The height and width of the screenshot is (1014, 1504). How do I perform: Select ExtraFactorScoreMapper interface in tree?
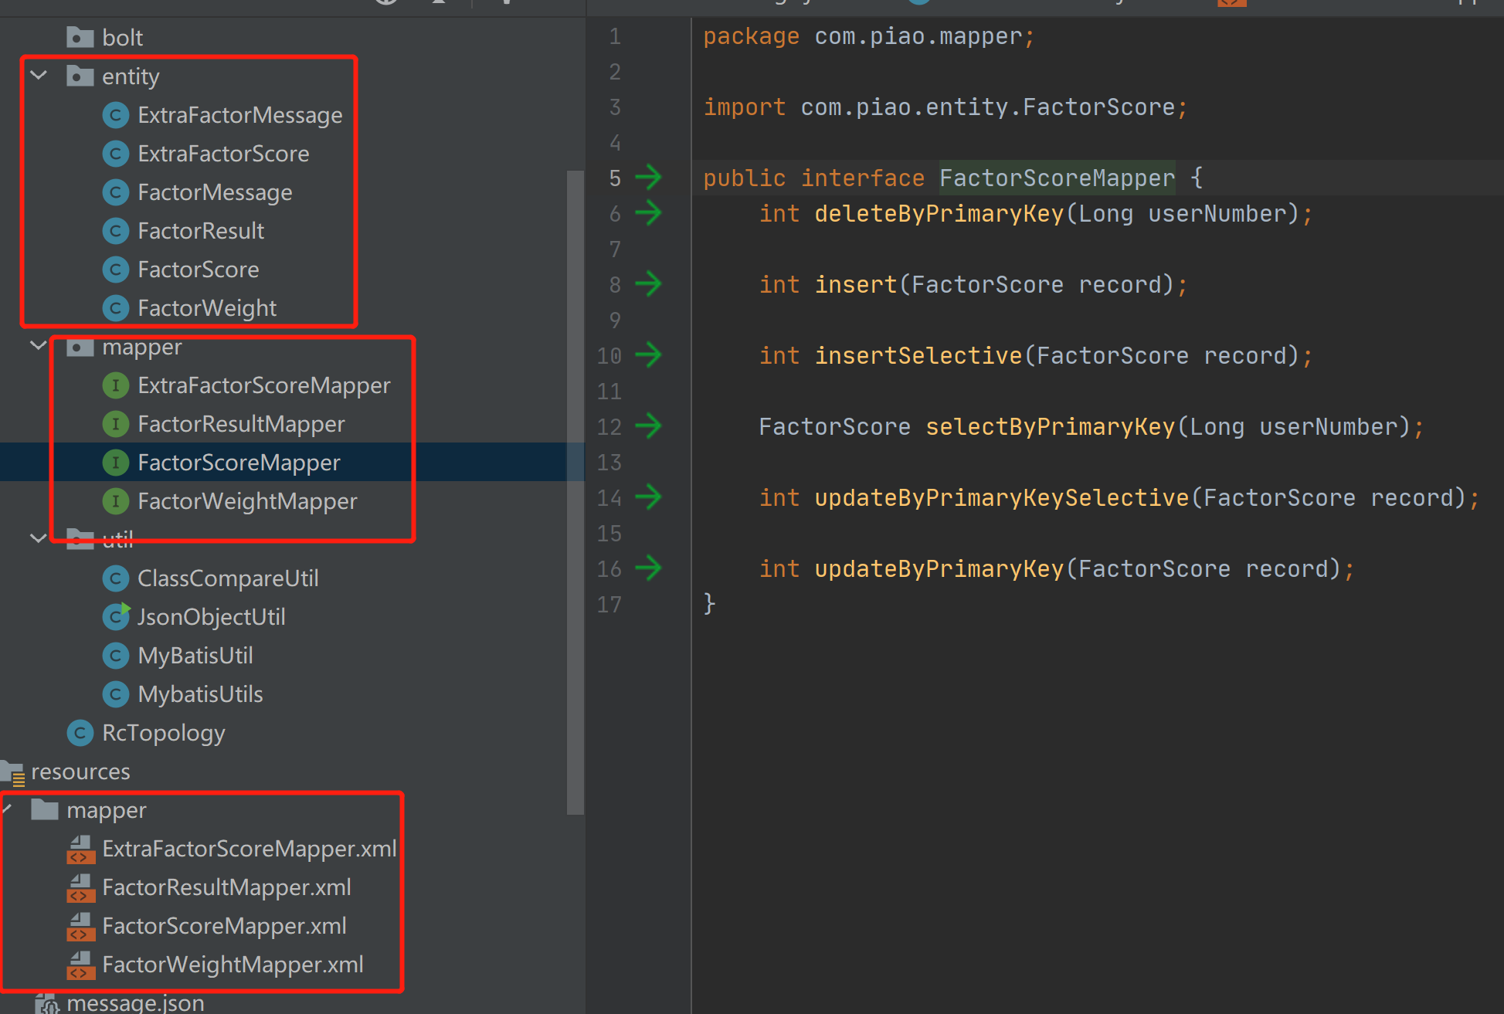point(263,385)
